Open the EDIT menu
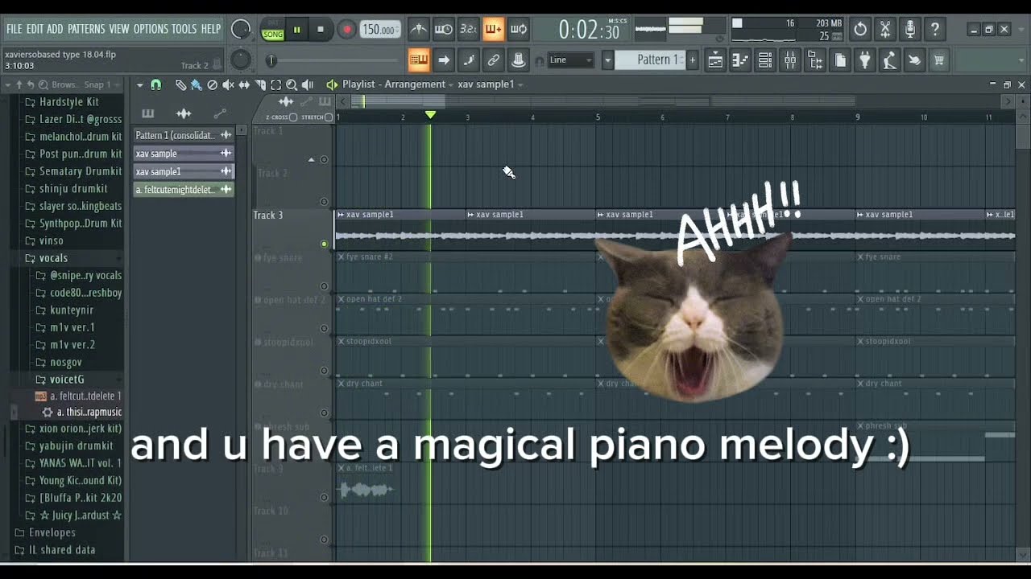The height and width of the screenshot is (579, 1031). [35, 29]
